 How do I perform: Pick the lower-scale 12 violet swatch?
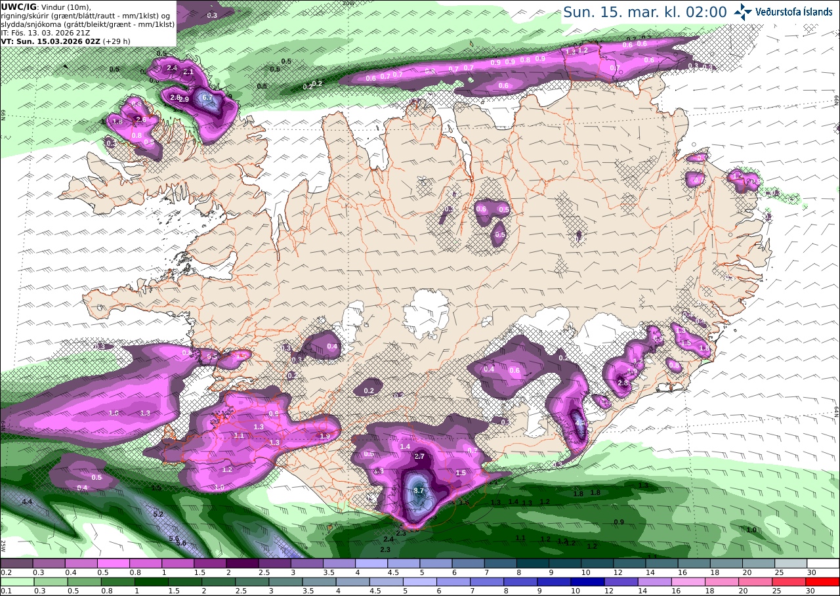point(621,582)
